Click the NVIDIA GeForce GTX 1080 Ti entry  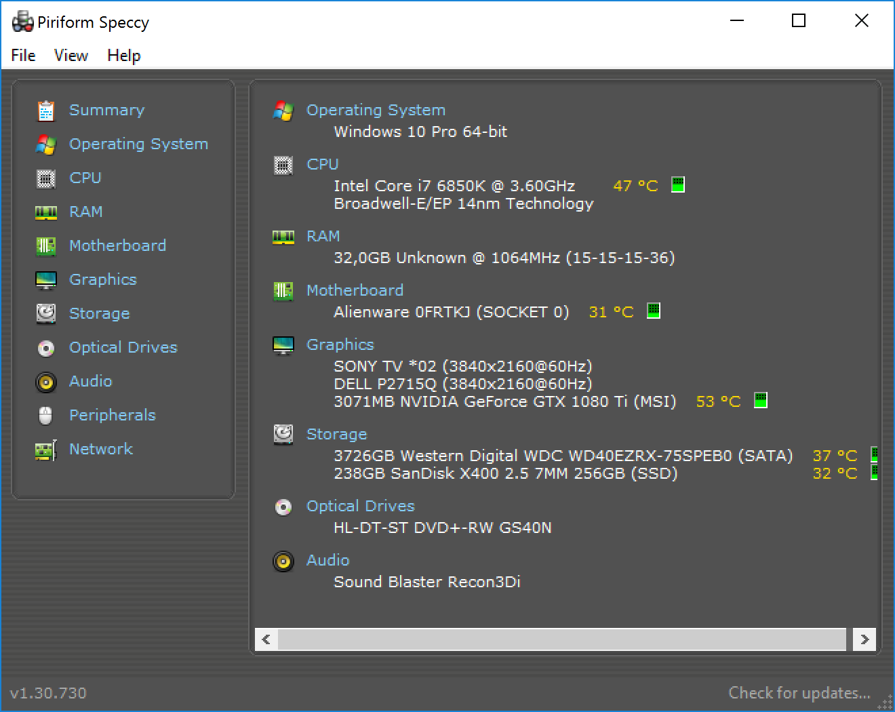click(505, 401)
